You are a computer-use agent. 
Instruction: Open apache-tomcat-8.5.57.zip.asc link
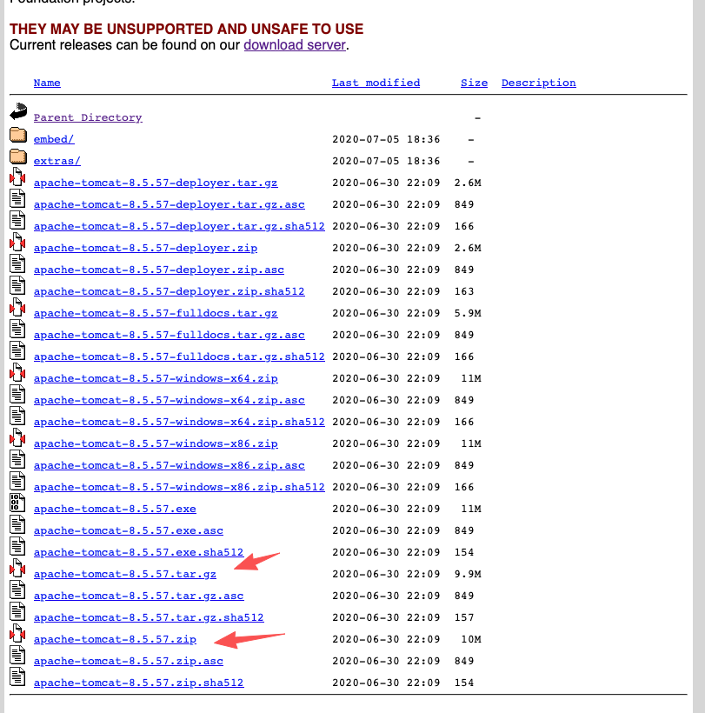coord(128,661)
